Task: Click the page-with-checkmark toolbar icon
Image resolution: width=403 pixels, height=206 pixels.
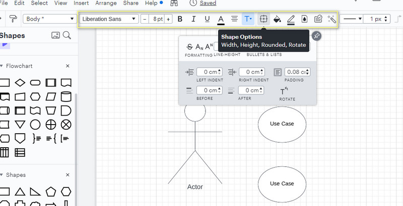Action: point(318,19)
